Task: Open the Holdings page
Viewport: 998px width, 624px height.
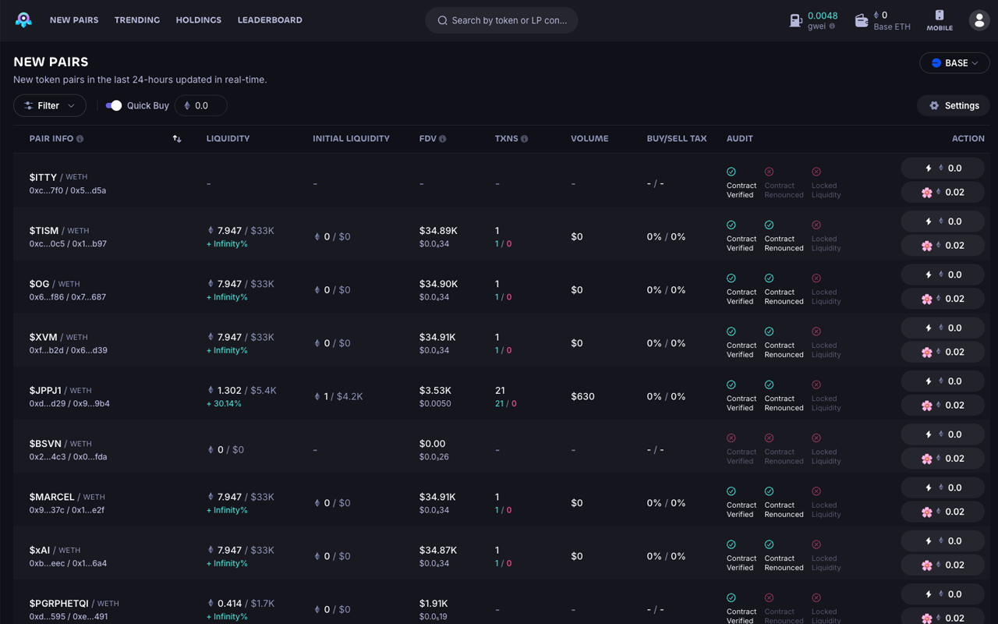Action: pyautogui.click(x=198, y=20)
